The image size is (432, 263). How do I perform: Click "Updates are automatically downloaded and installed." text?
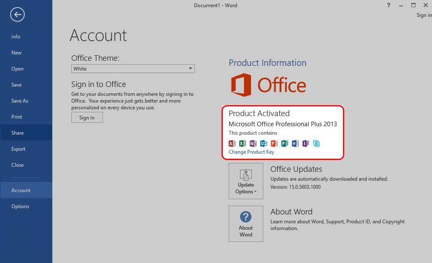[329, 179]
